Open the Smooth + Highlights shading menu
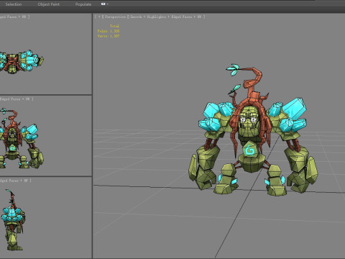 coord(148,17)
